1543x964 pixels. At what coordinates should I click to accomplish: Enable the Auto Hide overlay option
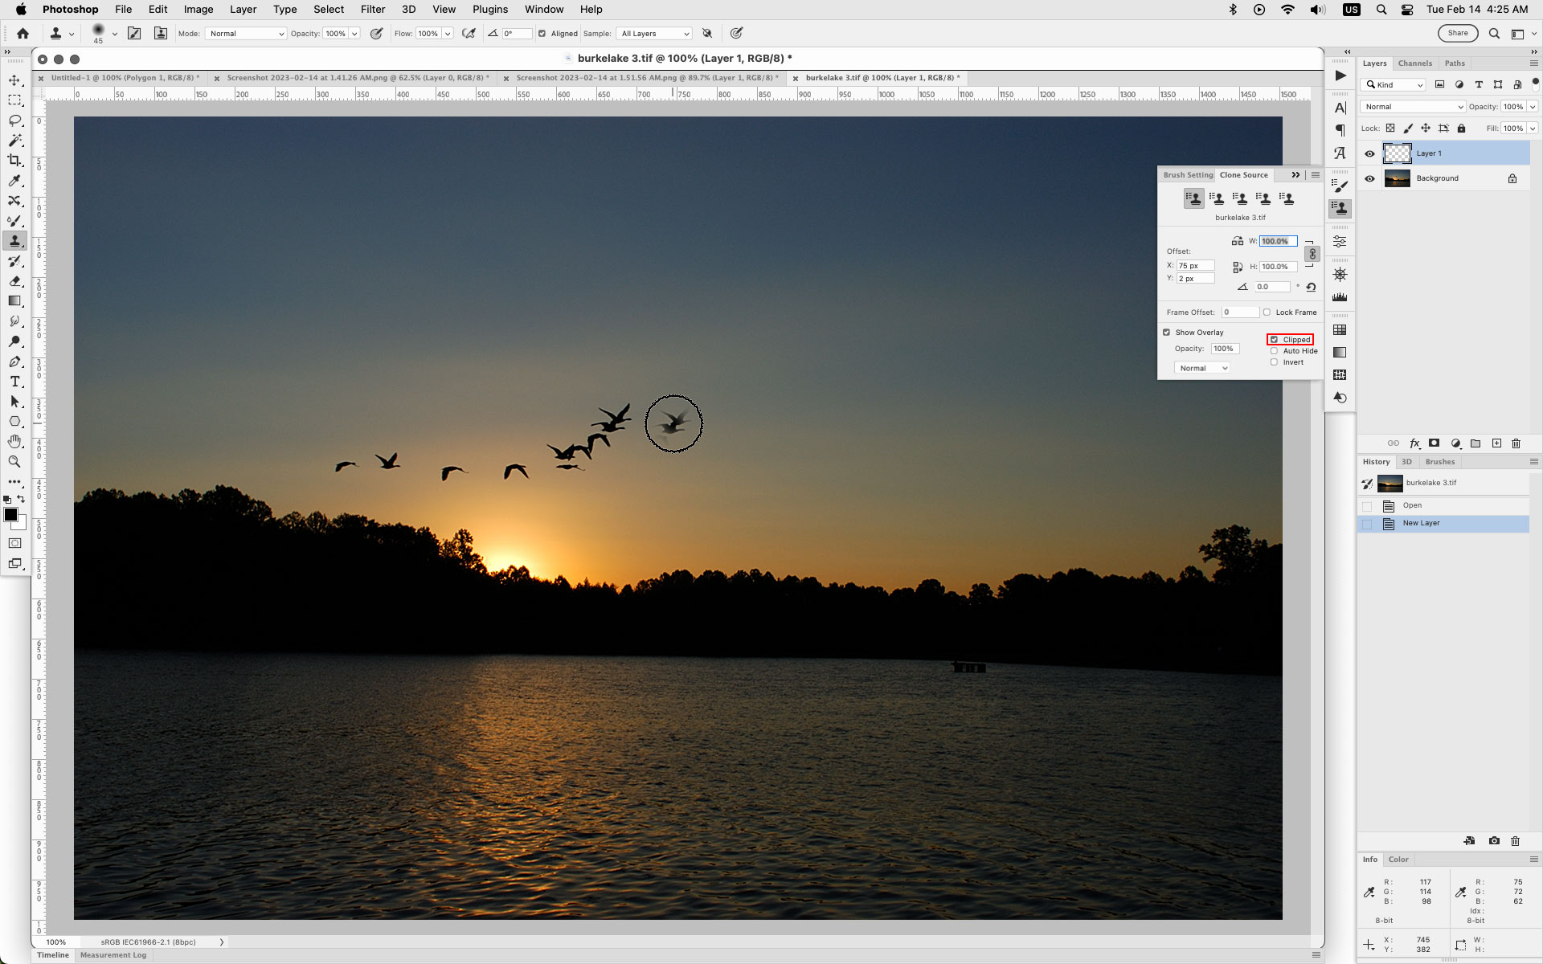(1274, 350)
